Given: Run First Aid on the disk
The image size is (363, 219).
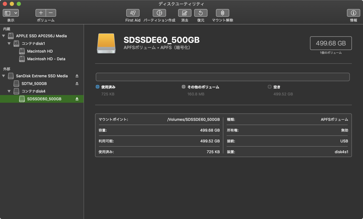Looking at the screenshot, I should point(133,13).
